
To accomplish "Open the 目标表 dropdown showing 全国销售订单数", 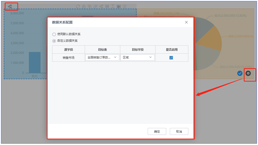I will [102, 57].
